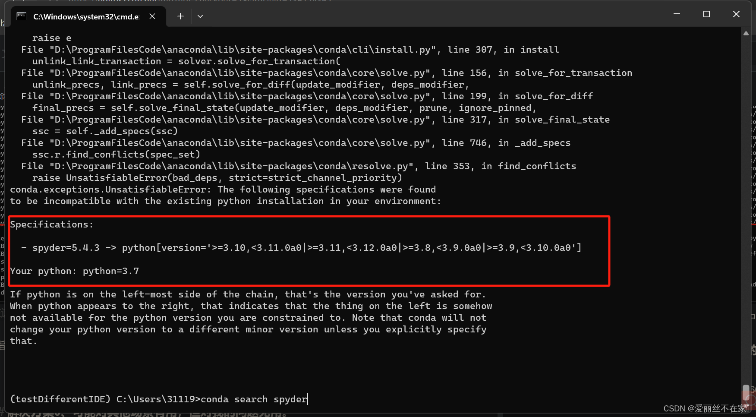Click the 'conda.exceptions.UnsatisfiableError' line
Image resolution: width=756 pixels, height=417 pixels.
tap(223, 190)
